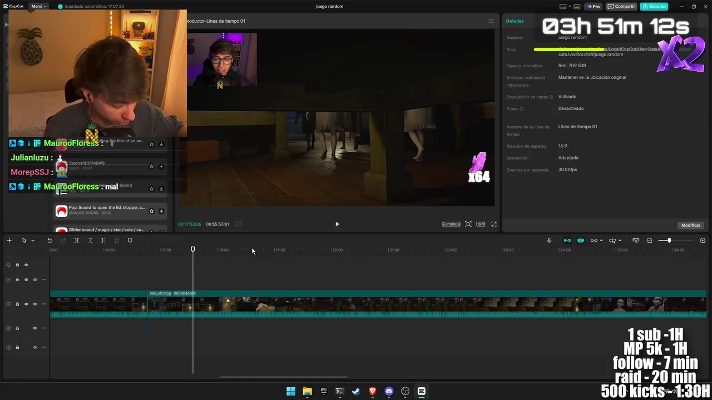
Task: Lock the second audio track
Action: tap(17, 347)
